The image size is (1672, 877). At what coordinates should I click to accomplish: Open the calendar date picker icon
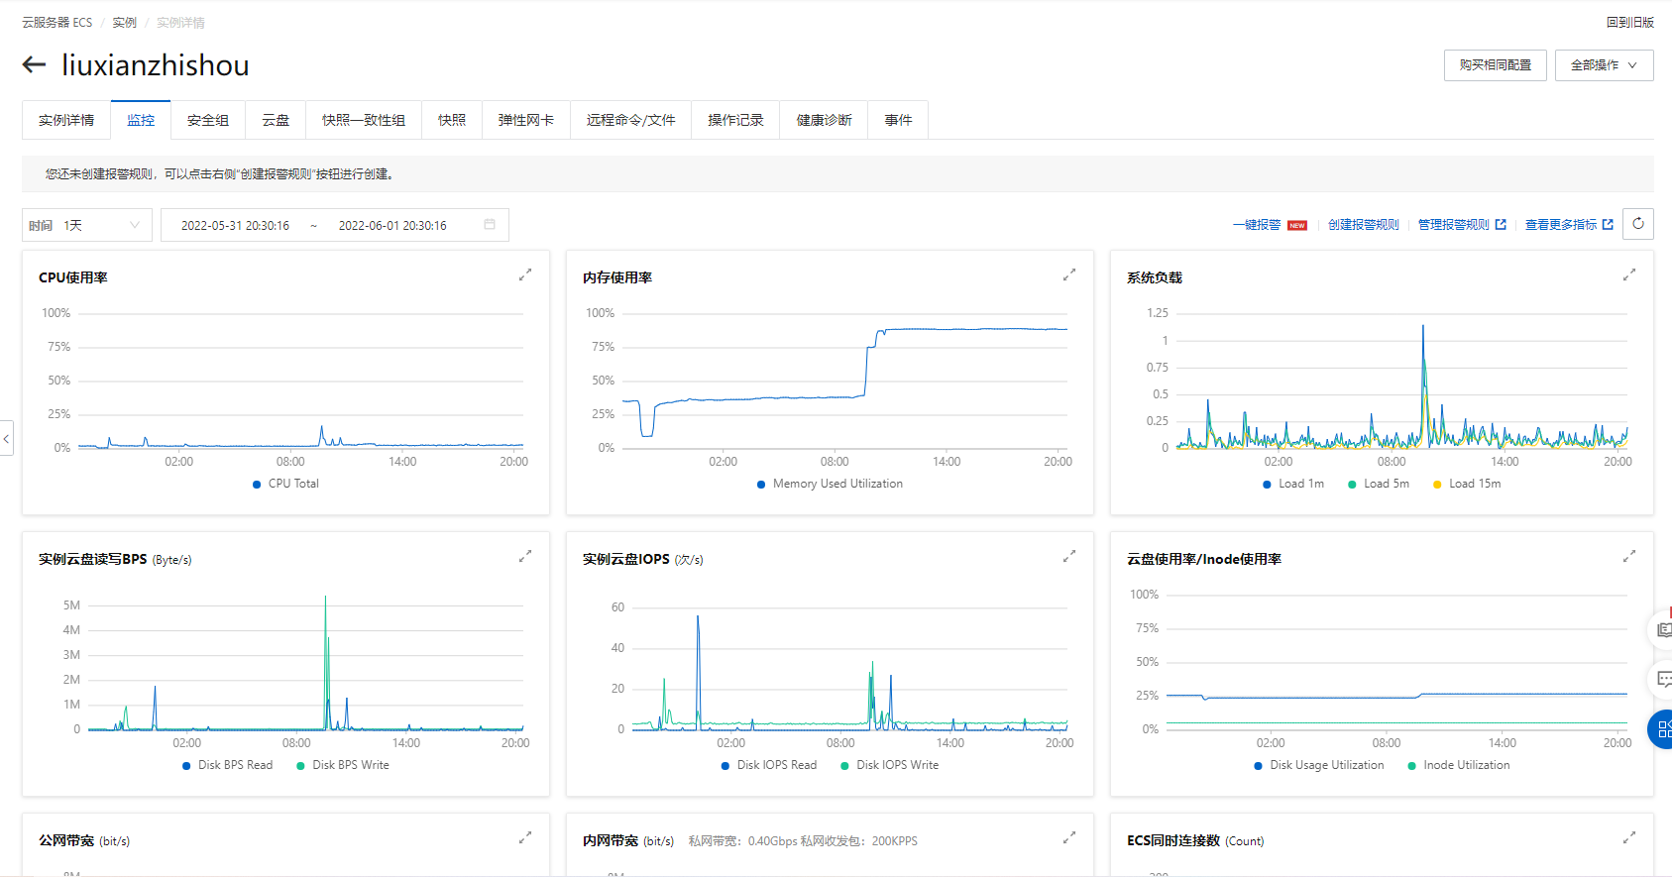pos(490,225)
